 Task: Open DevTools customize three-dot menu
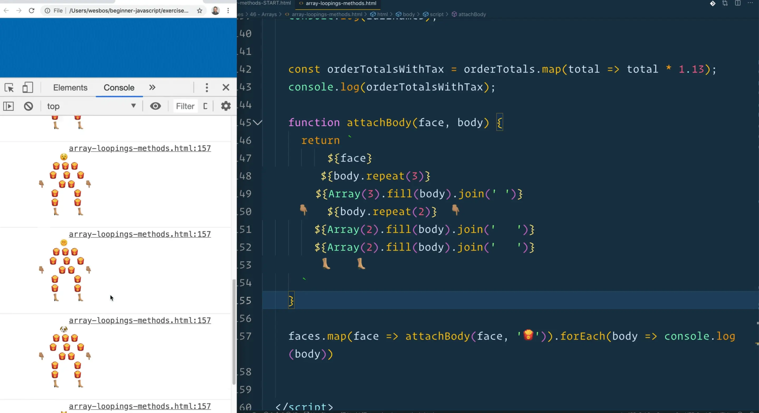[206, 88]
